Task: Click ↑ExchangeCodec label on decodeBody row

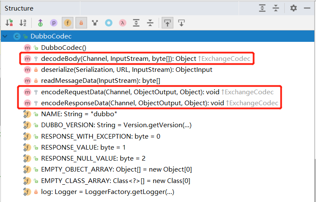Action: [224, 59]
